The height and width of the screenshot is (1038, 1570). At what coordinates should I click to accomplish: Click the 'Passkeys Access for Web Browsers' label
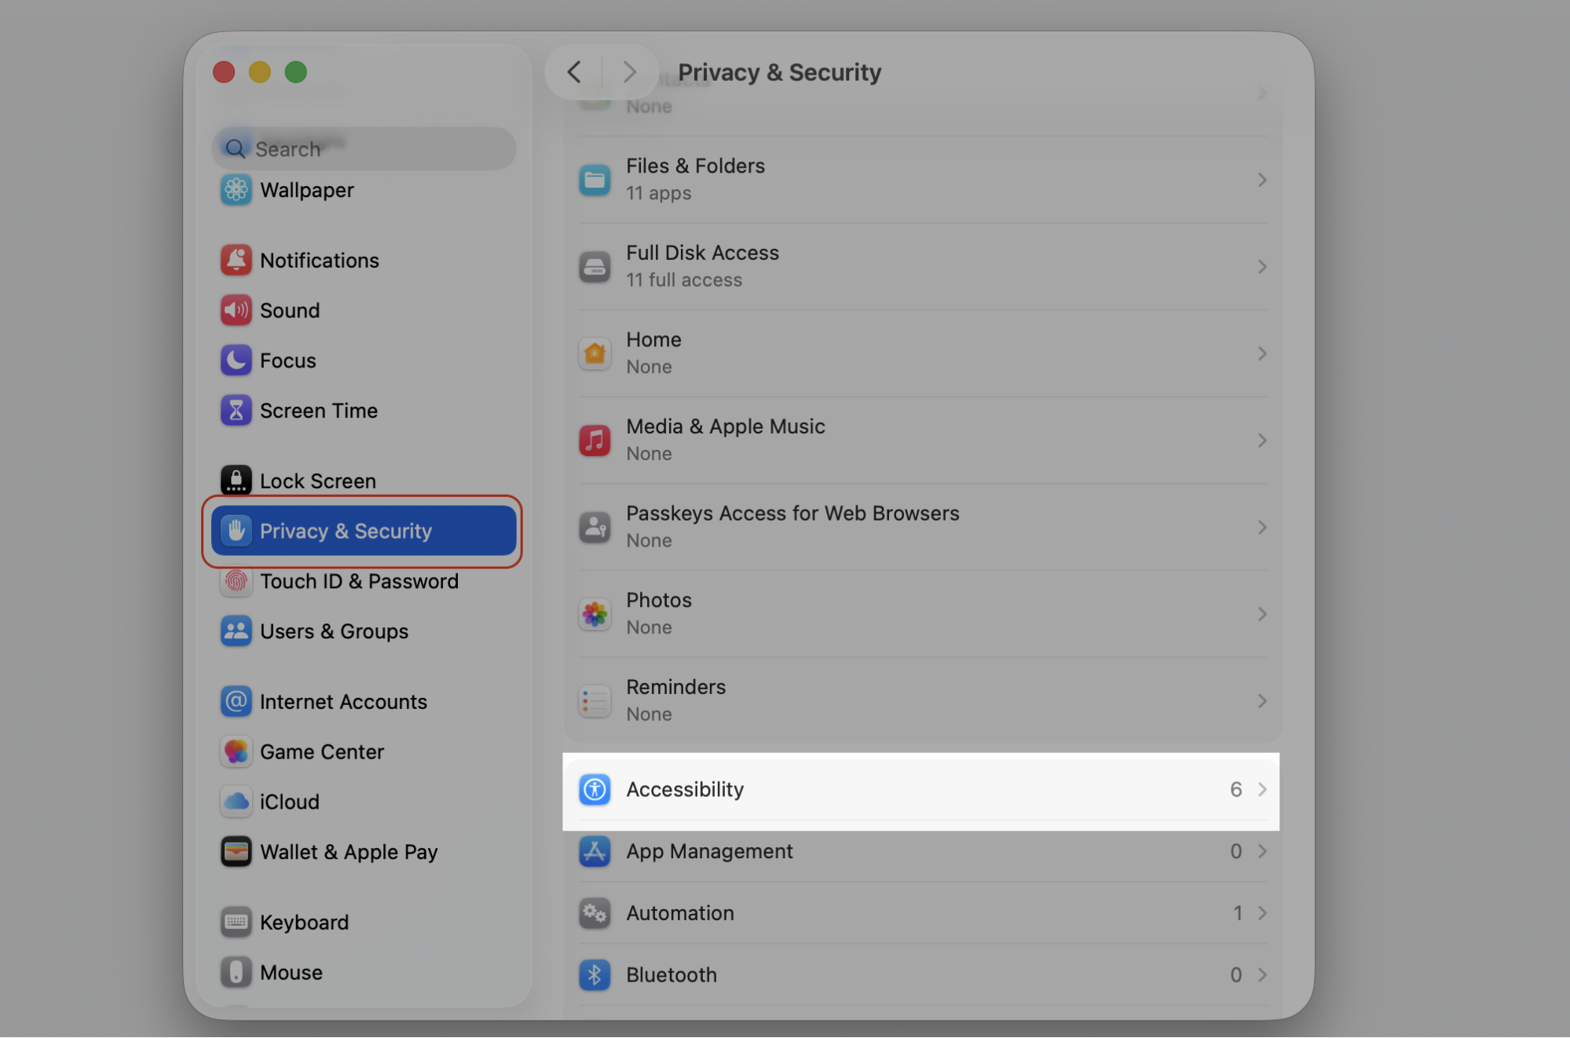(792, 514)
